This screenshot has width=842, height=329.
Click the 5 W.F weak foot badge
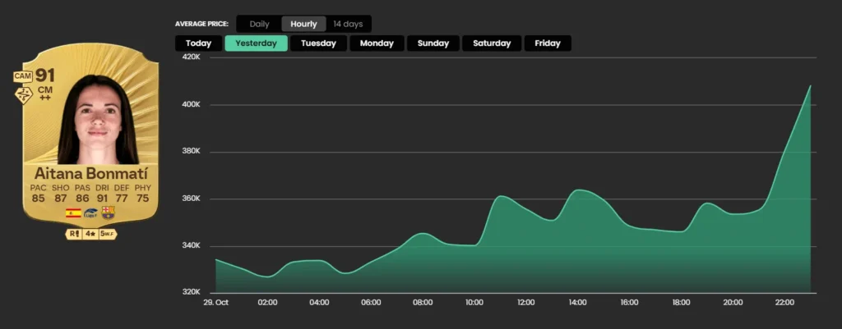tap(108, 234)
